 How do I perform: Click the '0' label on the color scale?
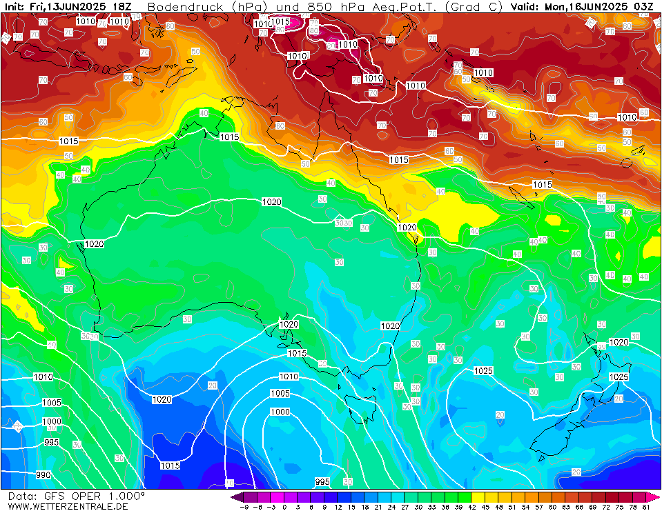coord(284,507)
